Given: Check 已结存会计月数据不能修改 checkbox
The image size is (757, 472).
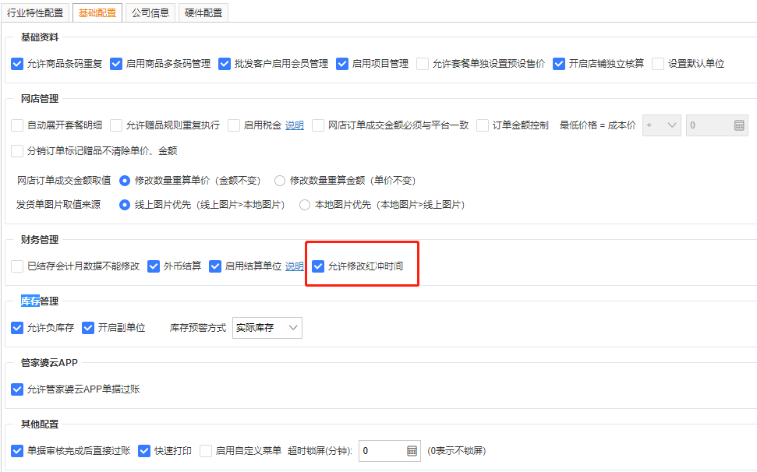Looking at the screenshot, I should coord(17,266).
